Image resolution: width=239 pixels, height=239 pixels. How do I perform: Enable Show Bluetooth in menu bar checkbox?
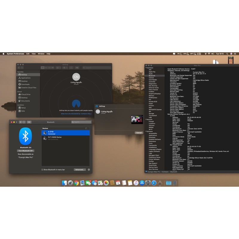point(42,169)
